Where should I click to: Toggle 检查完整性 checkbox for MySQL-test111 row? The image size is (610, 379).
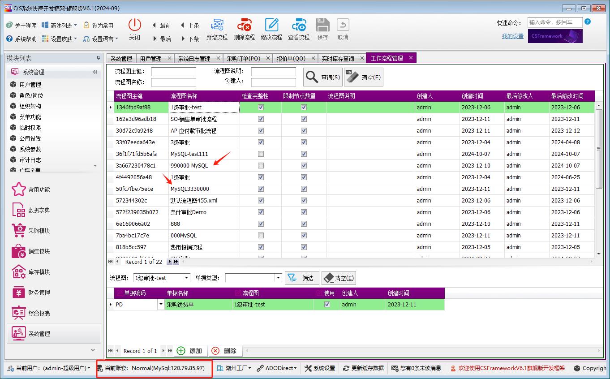(x=261, y=154)
